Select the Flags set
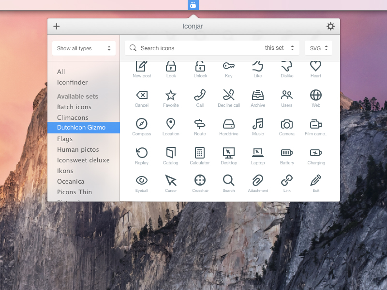This screenshot has height=290, width=387. [x=65, y=139]
